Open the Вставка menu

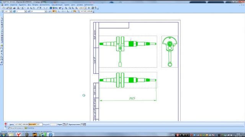pyautogui.click(x=35, y=5)
